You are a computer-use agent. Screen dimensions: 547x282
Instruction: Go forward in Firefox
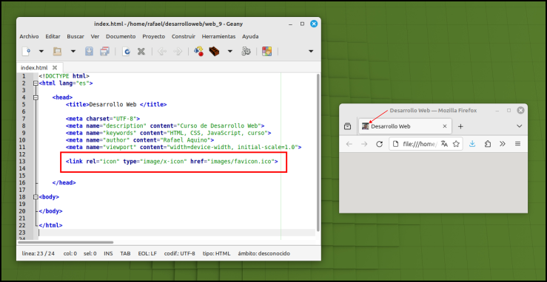pos(364,144)
